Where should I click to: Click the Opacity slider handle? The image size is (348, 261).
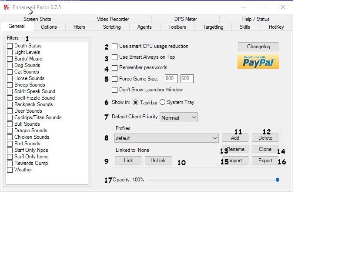278,180
